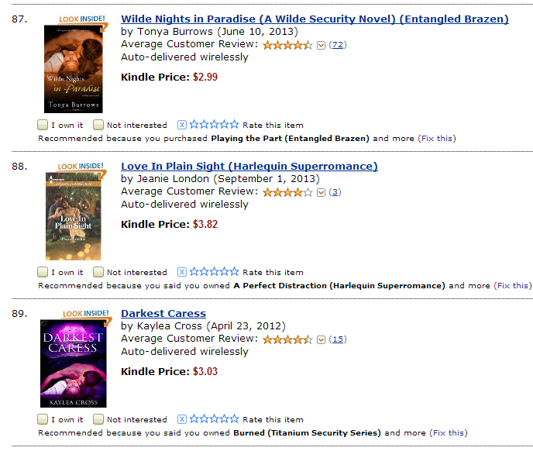The width and height of the screenshot is (533, 451).
Task: Rate Wilde Nights in Paradise five stars
Action: coord(235,125)
